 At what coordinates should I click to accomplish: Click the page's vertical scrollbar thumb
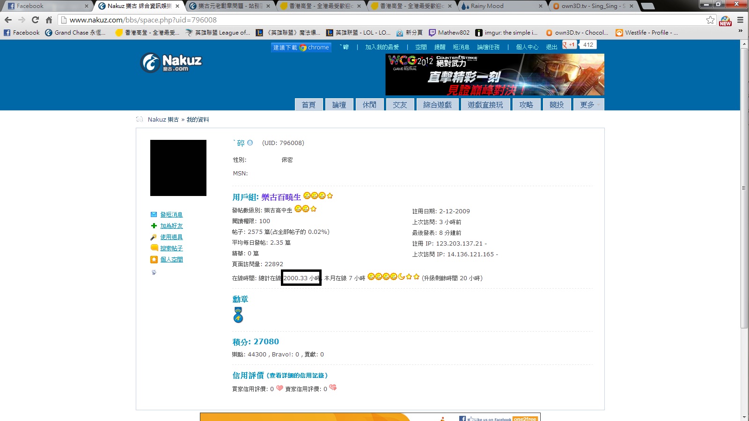pos(744,187)
